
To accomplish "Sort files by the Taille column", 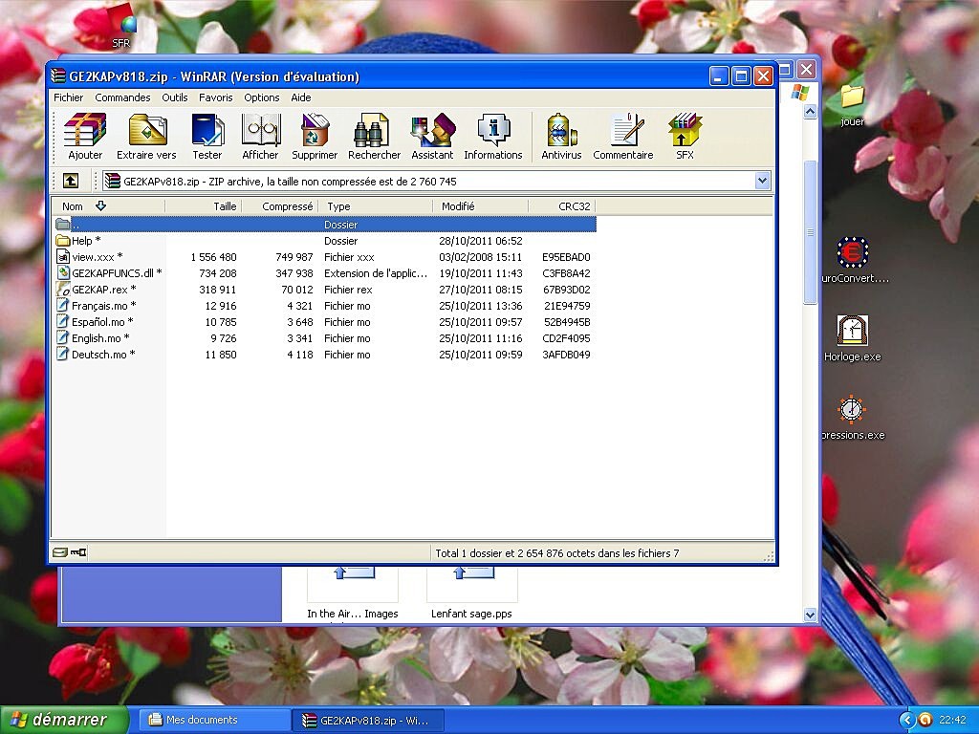I will pyautogui.click(x=204, y=206).
